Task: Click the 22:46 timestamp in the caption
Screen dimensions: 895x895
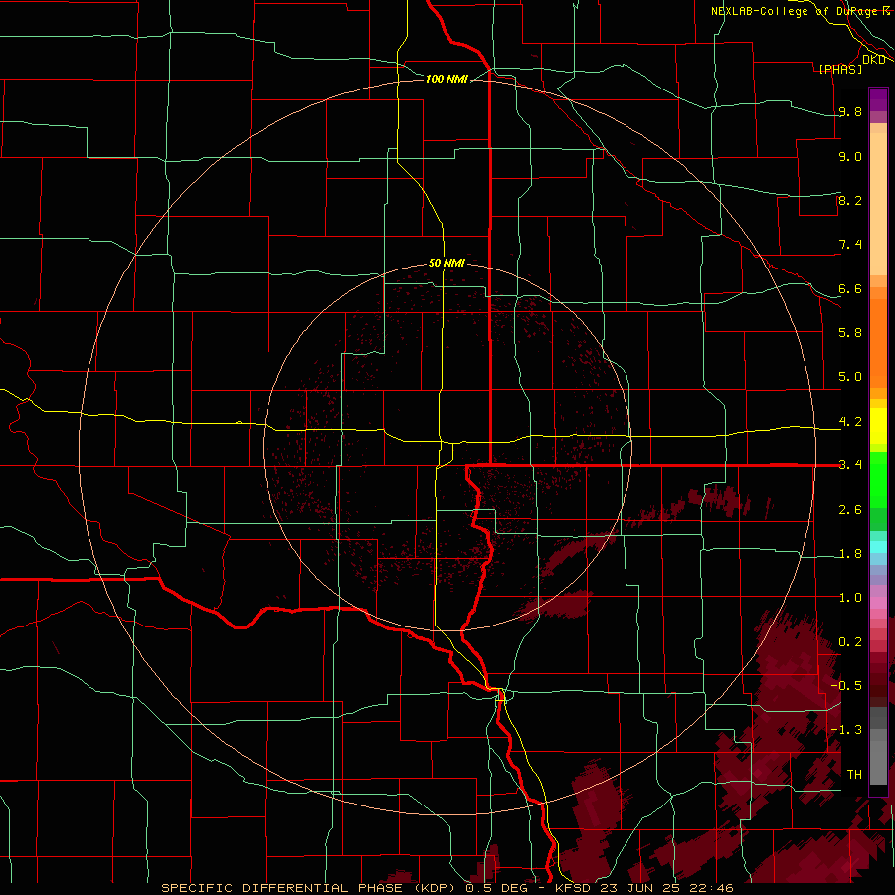Action: pyautogui.click(x=712, y=888)
